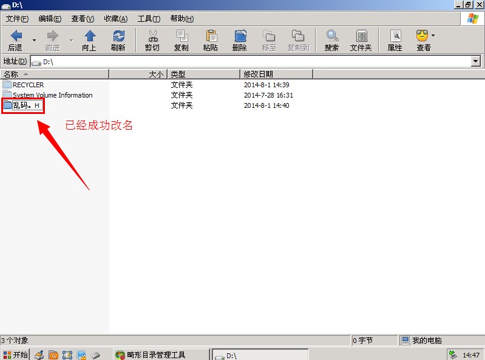Click the 移至 move-to icon
The image size is (485, 360).
point(269,36)
